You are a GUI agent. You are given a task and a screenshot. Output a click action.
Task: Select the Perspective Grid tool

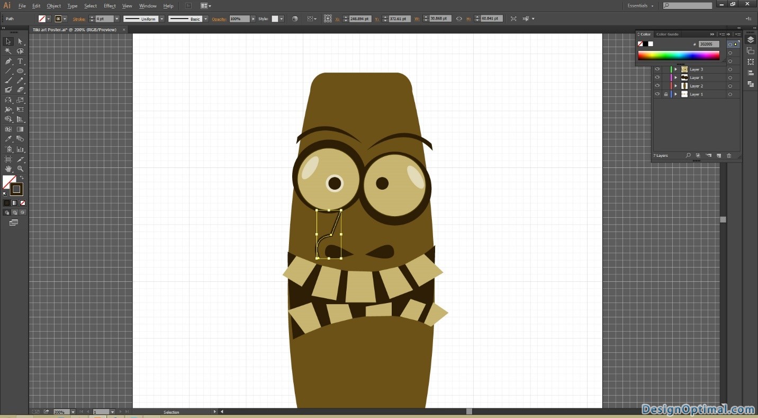coord(20,119)
